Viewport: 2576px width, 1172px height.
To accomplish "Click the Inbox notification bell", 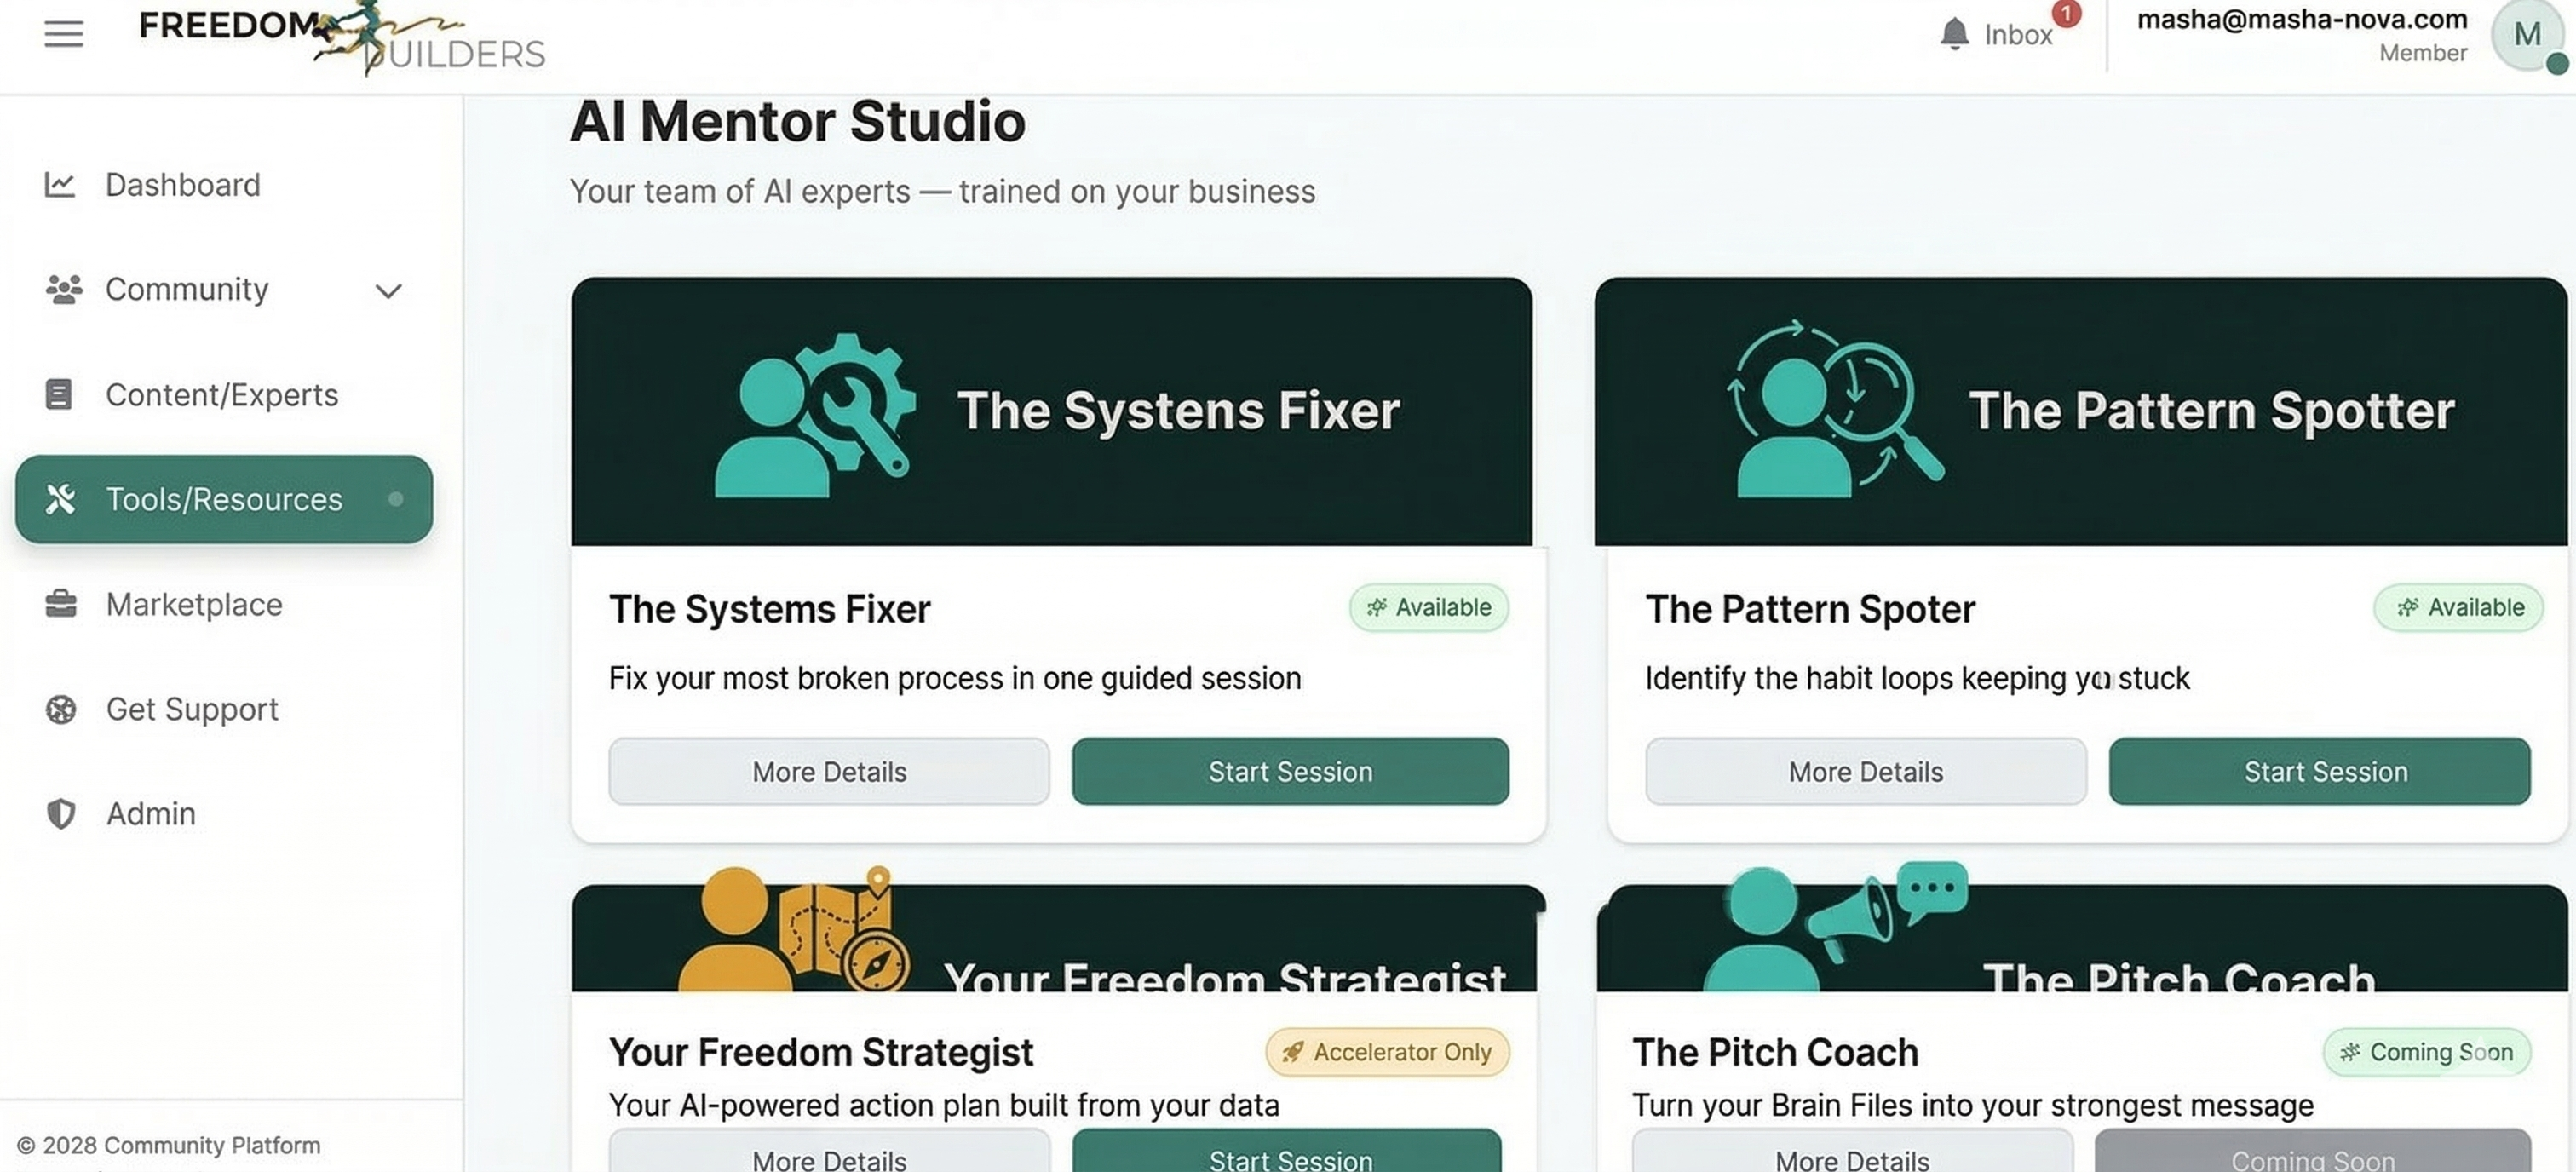I will [x=1954, y=33].
